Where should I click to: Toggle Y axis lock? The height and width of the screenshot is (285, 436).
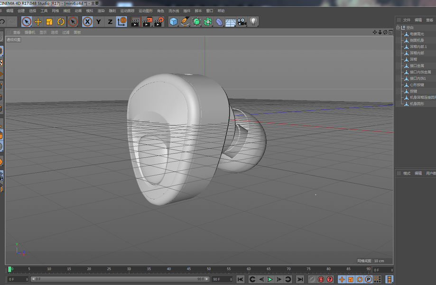[98, 22]
